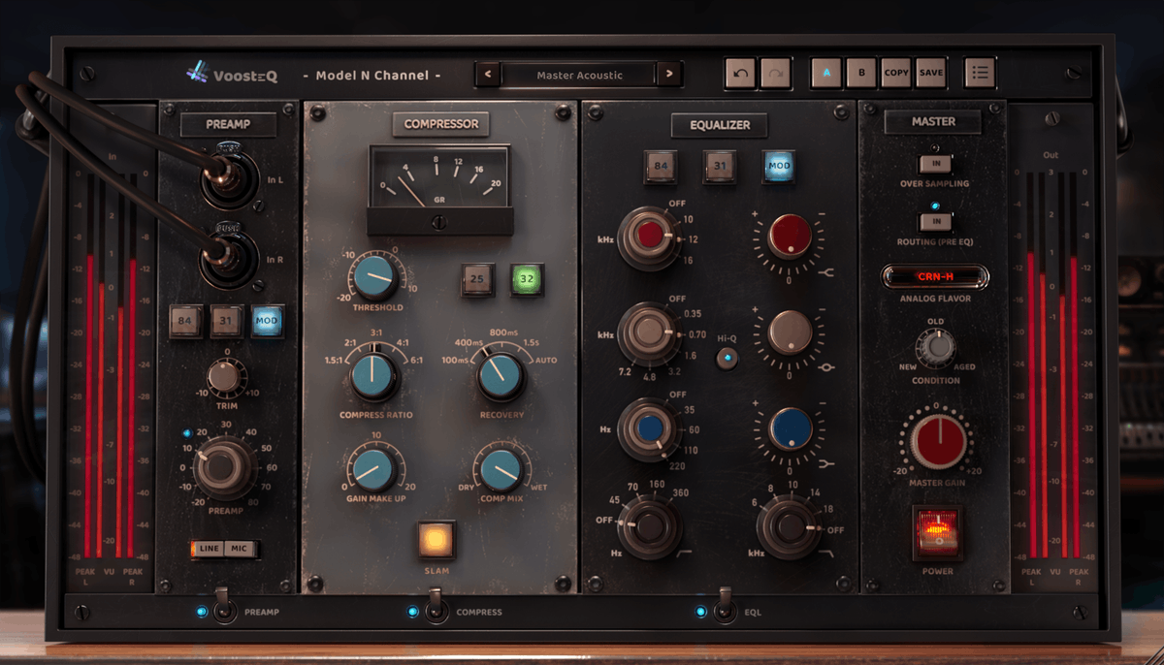Click the COMPRESSOR section label
1164x665 pixels.
441,124
